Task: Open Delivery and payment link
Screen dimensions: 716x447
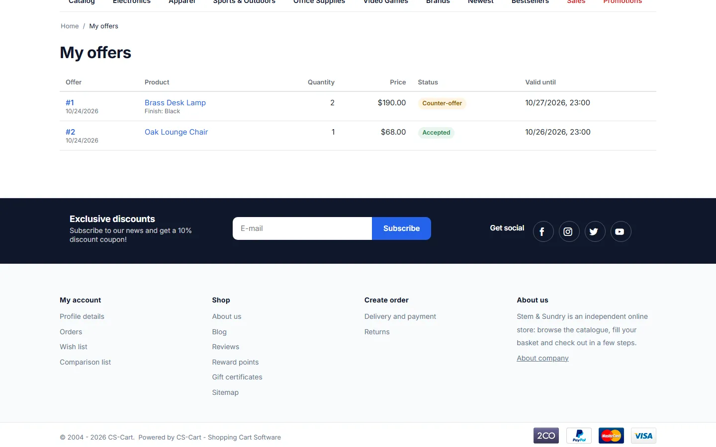Action: [400, 316]
